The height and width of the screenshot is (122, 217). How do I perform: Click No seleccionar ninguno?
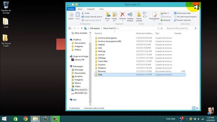185,17
